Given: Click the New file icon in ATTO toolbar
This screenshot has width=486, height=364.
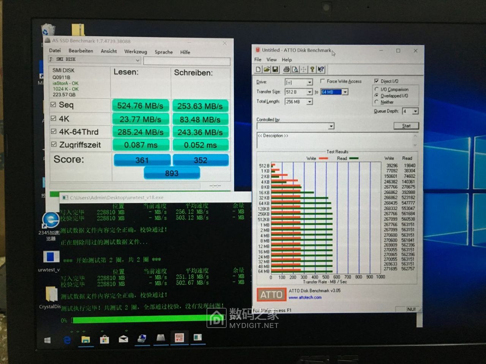Looking at the screenshot, I should point(259,69).
